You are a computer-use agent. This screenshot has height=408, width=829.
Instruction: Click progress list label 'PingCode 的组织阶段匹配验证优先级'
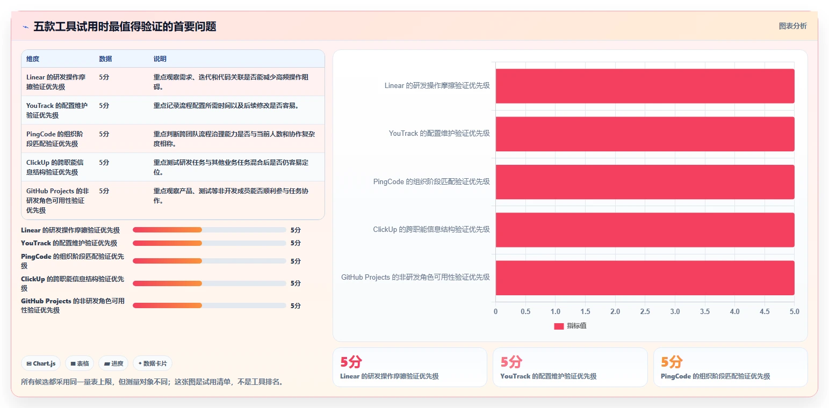(x=73, y=261)
